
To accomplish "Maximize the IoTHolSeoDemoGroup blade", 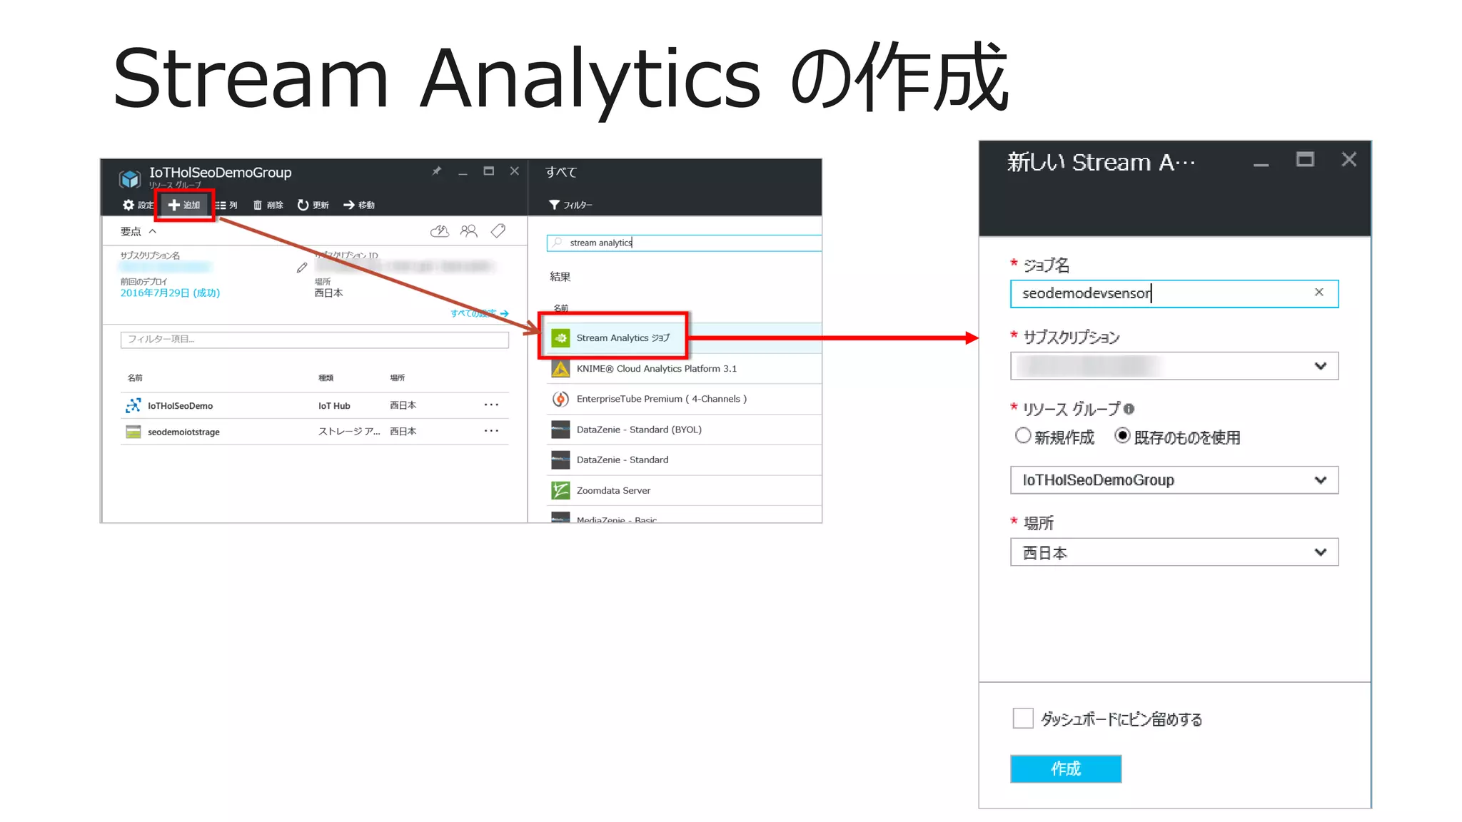I will 488,171.
